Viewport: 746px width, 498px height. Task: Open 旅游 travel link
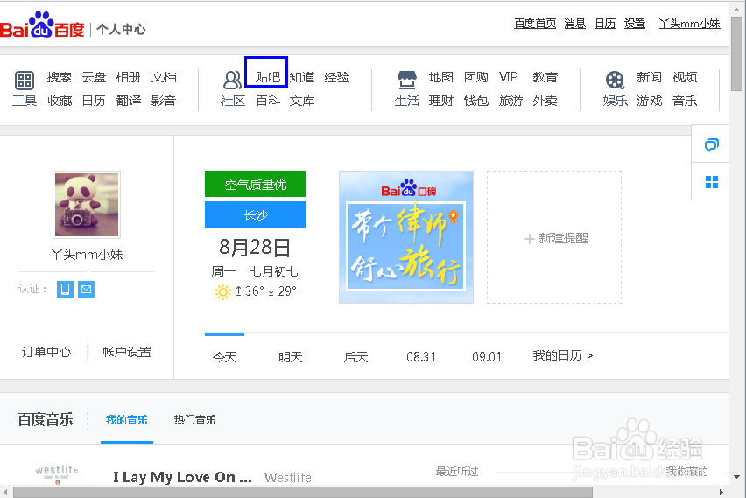[511, 101]
